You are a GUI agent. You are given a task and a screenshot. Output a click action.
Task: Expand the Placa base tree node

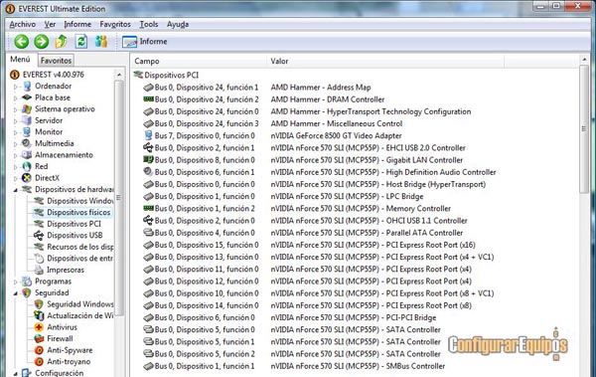(x=16, y=98)
